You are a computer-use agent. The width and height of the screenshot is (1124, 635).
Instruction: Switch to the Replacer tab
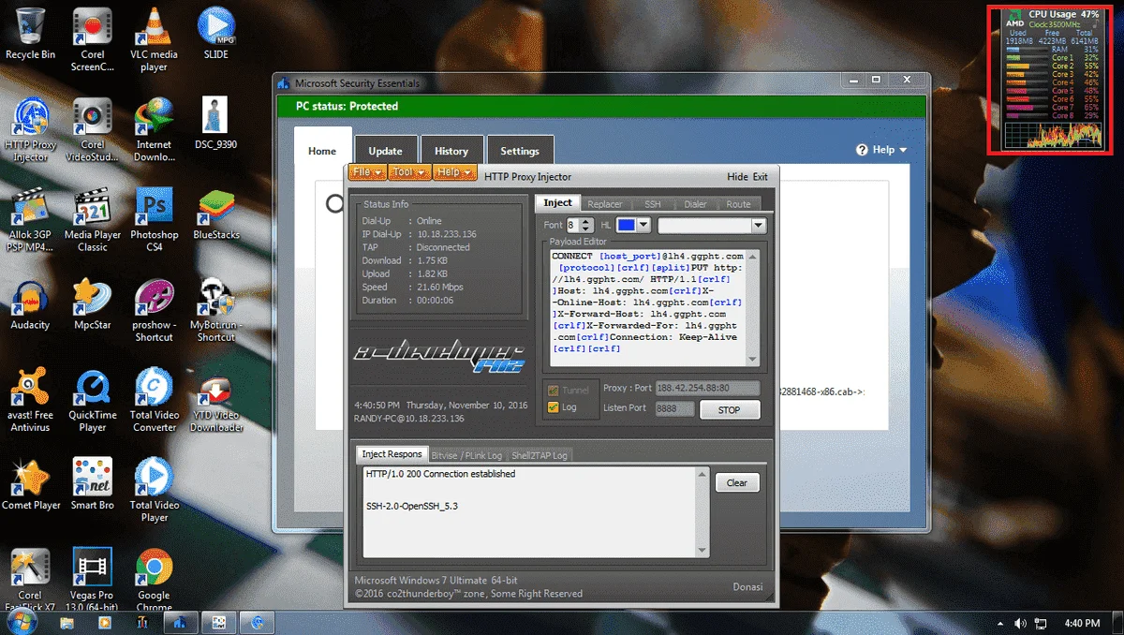coord(604,203)
